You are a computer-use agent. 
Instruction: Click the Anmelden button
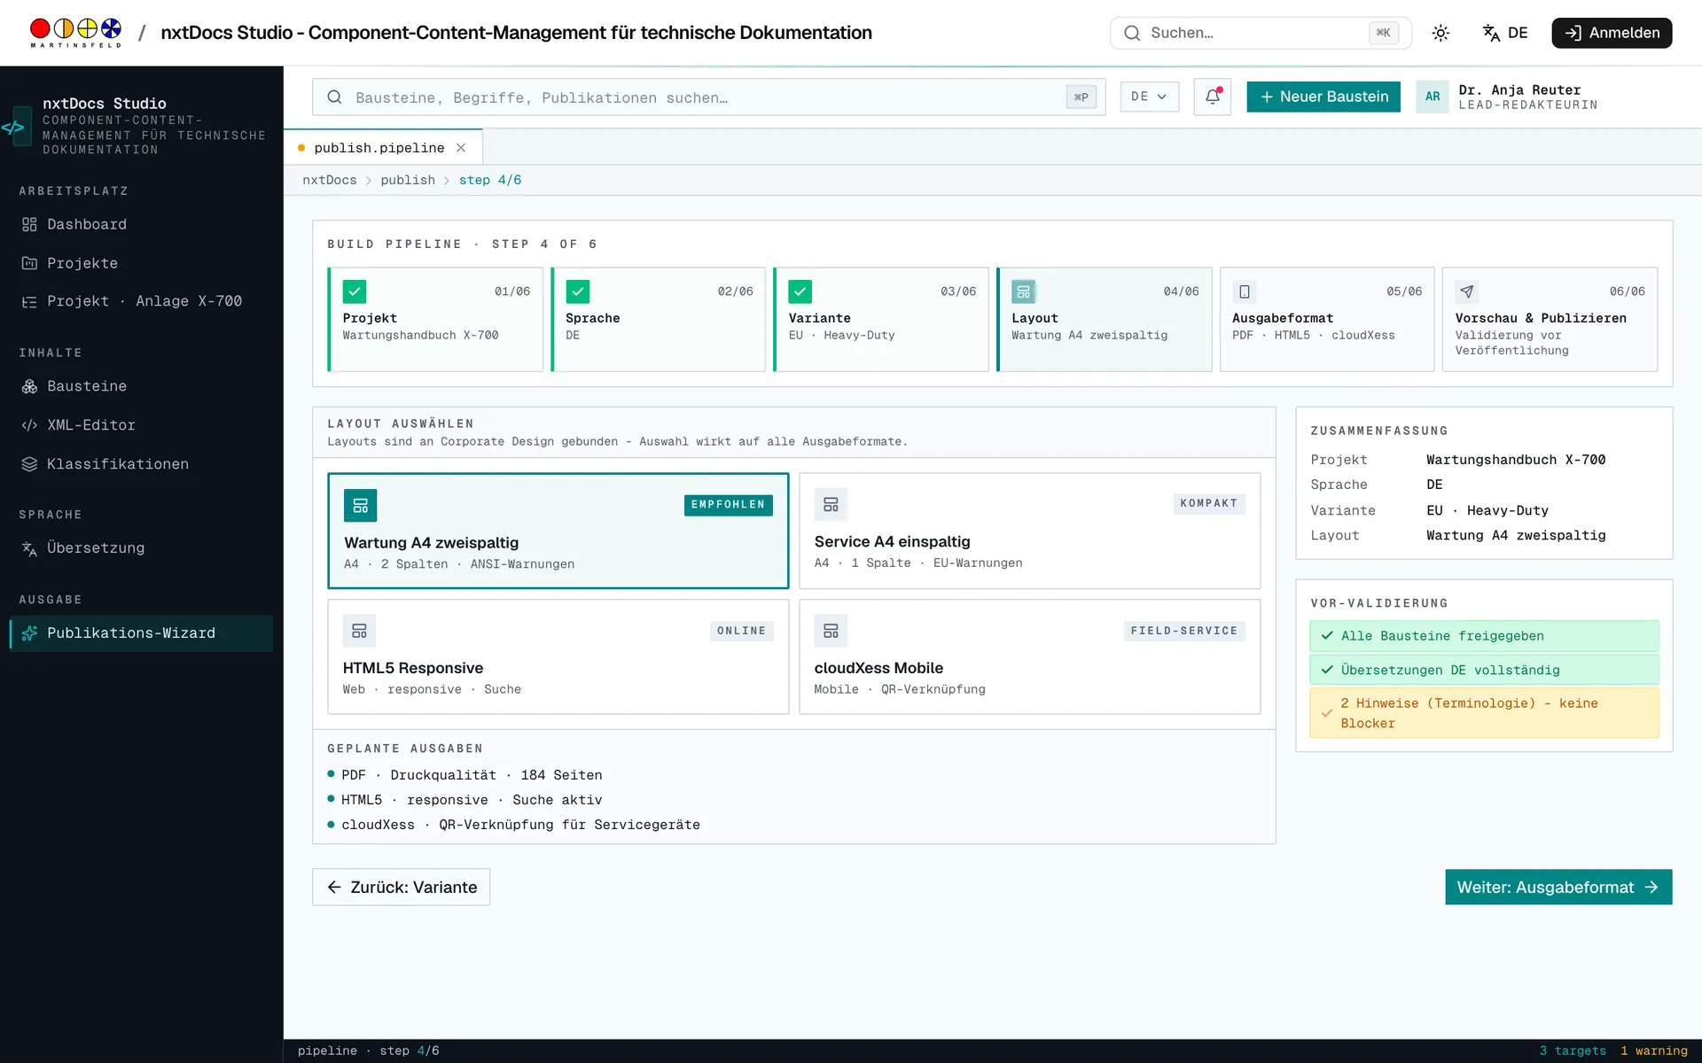pyautogui.click(x=1612, y=33)
